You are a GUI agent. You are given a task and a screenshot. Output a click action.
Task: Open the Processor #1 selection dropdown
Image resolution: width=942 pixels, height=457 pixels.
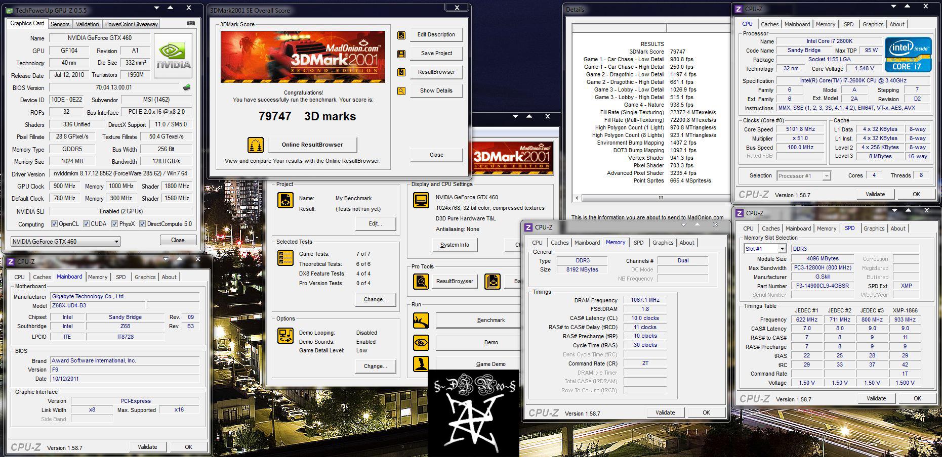coord(804,176)
